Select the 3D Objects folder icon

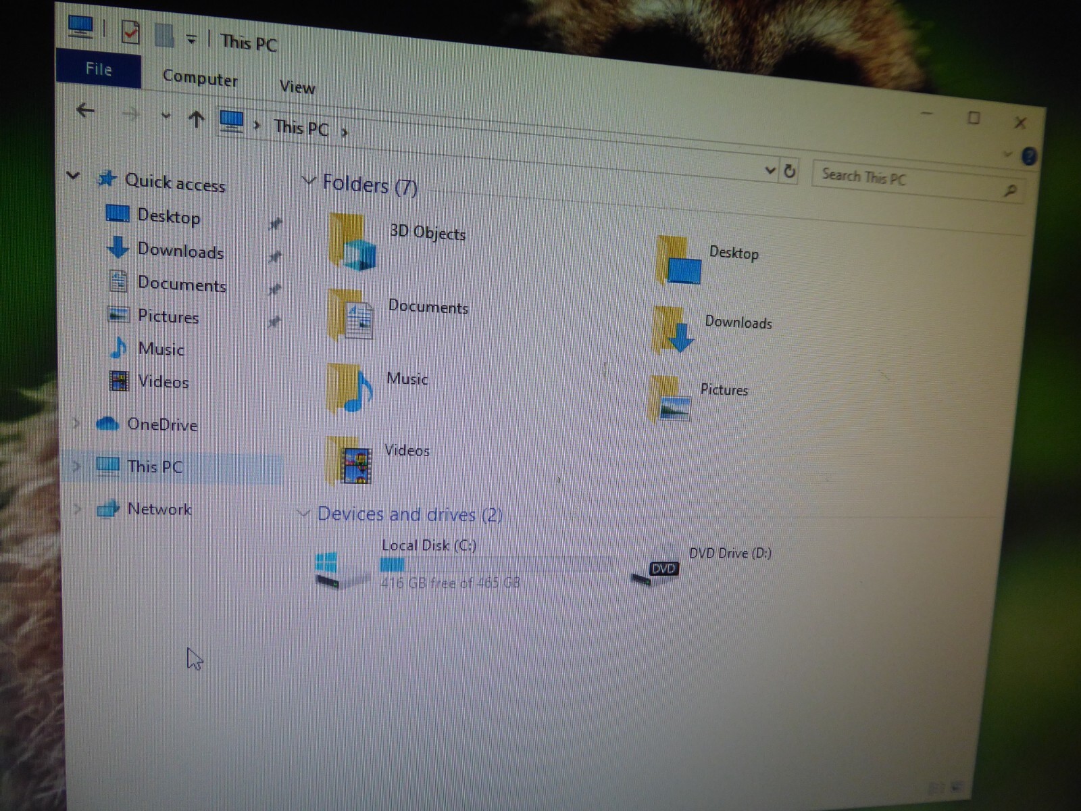point(353,241)
